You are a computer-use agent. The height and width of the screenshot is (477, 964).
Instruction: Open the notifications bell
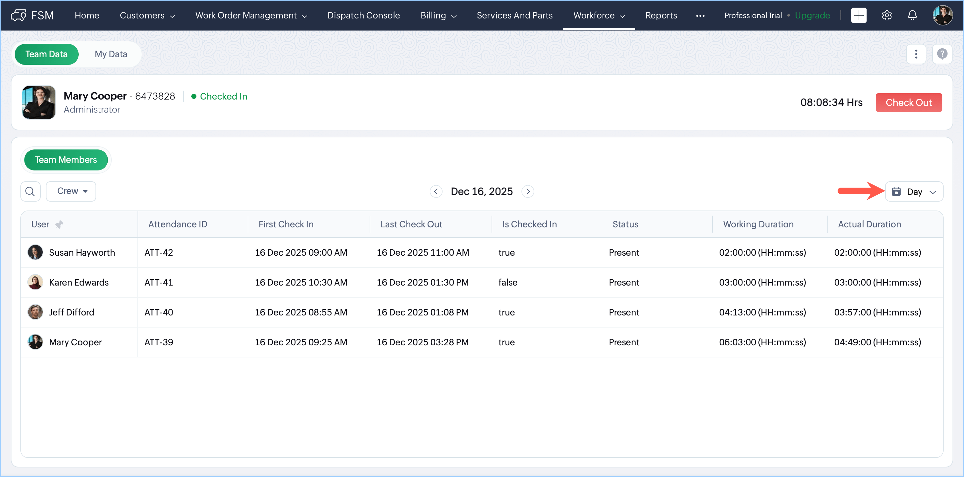point(912,15)
